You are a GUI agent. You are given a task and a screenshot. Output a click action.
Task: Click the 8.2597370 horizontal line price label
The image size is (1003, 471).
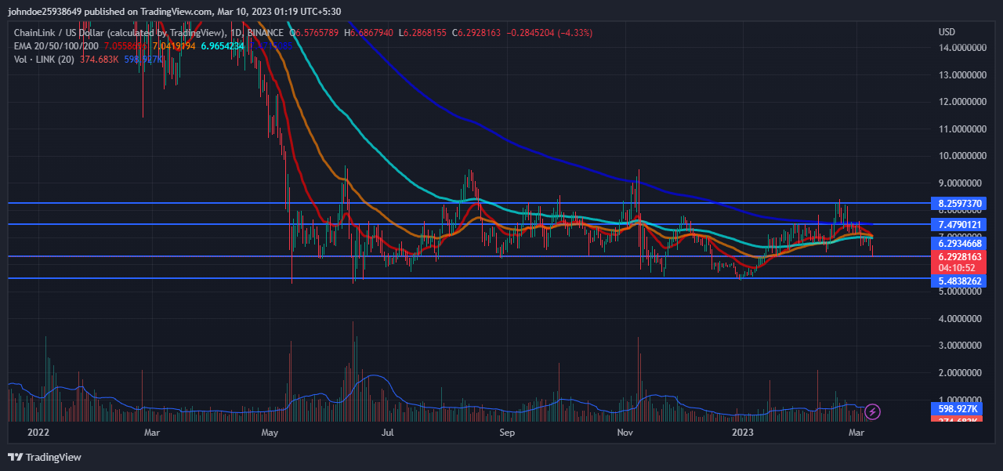click(960, 203)
